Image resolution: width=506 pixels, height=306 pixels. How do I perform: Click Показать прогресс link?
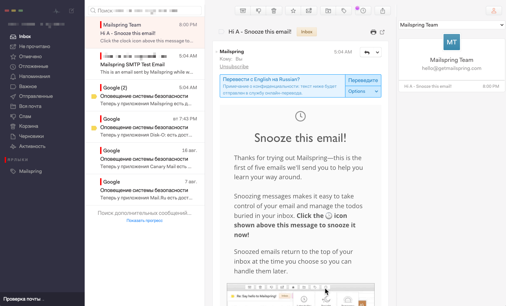[144, 221]
